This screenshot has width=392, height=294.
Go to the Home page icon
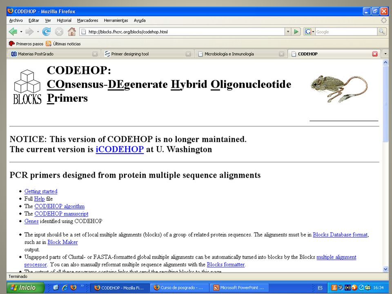pyautogui.click(x=72, y=31)
